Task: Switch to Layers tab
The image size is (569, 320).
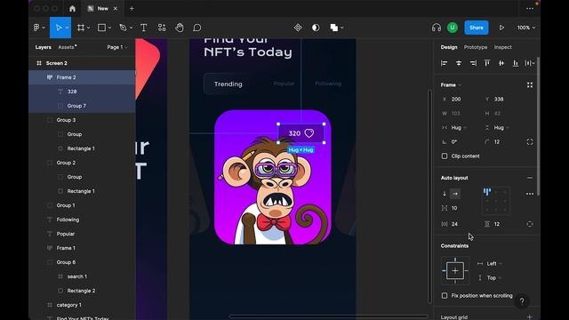Action: (44, 47)
